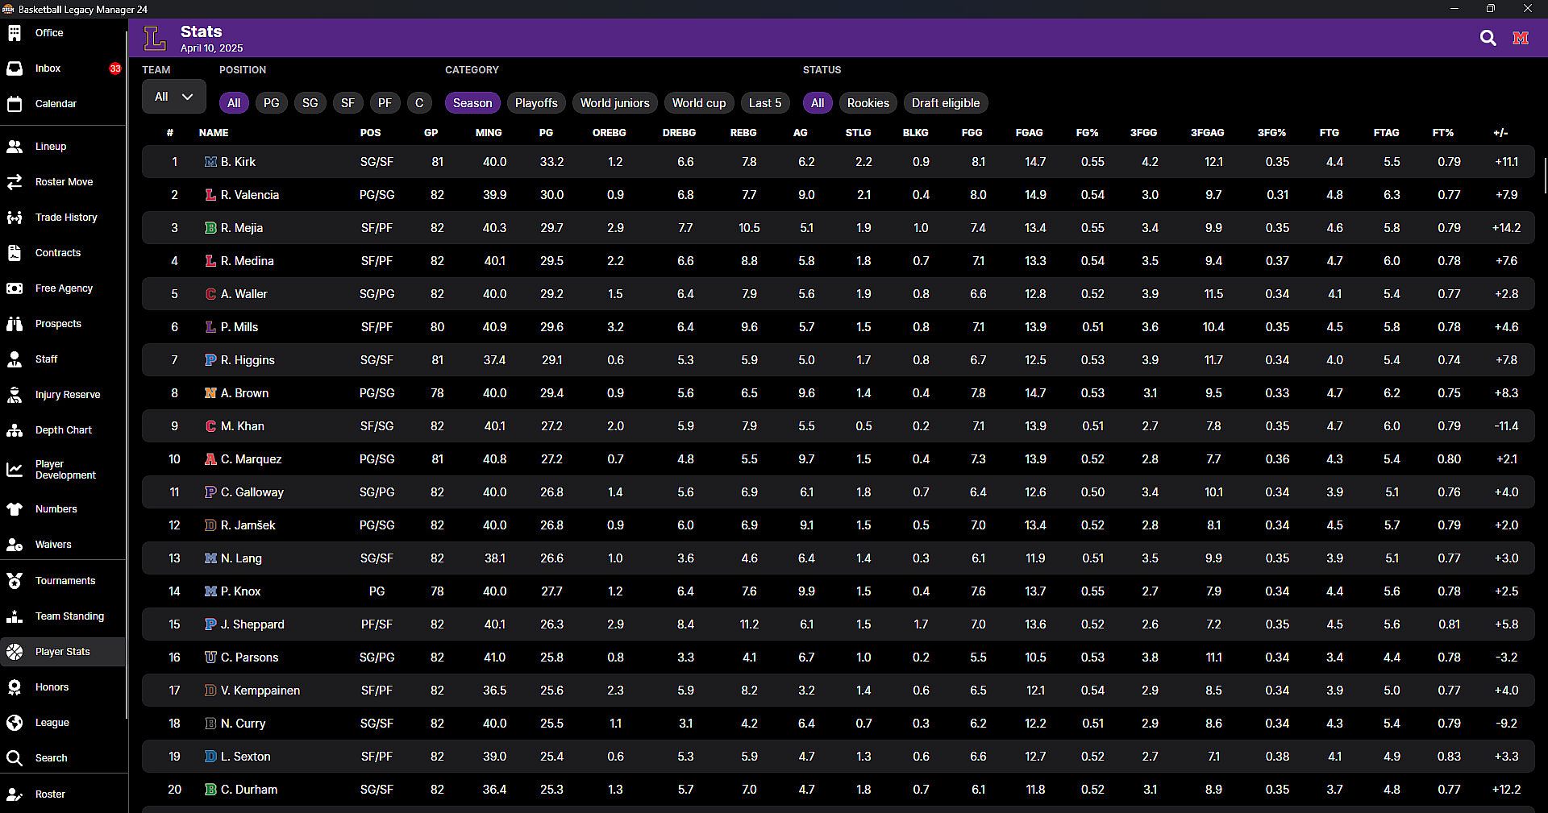Sort table by PG column header
Viewport: 1548px width, 813px height.
click(546, 133)
